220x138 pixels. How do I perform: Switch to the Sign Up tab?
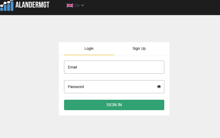tap(139, 49)
